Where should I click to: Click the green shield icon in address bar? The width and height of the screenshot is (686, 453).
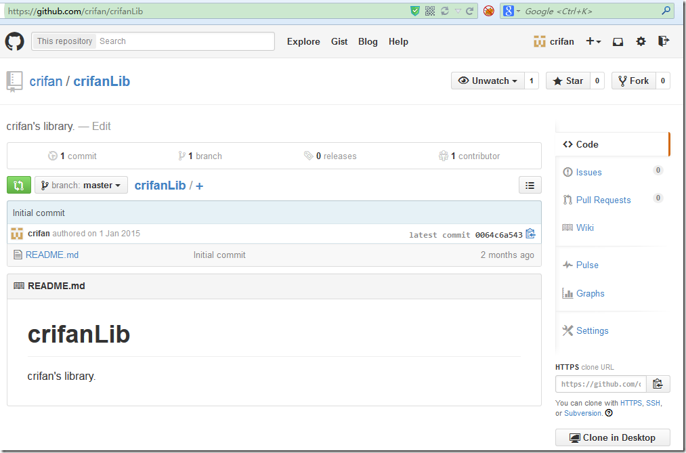click(x=415, y=11)
